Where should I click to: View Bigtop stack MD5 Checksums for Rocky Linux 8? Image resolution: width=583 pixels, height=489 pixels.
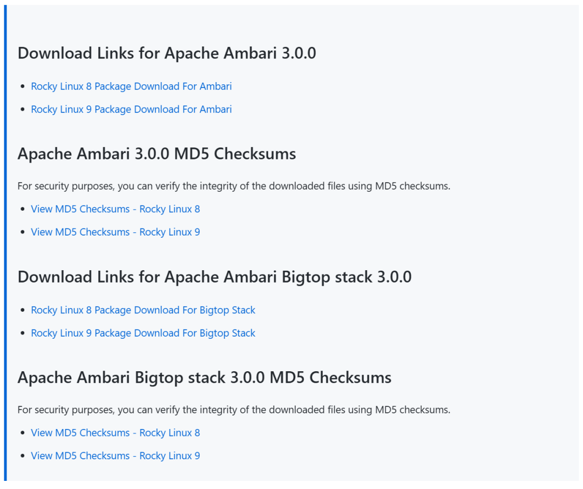pos(115,432)
